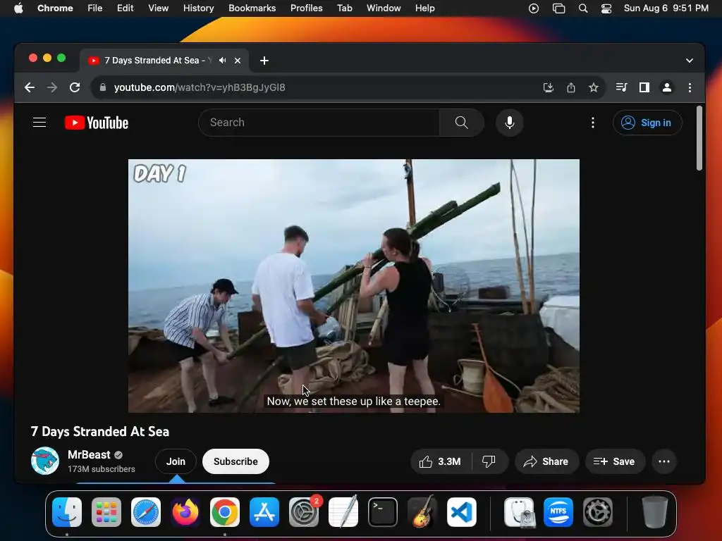Image resolution: width=722 pixels, height=541 pixels.
Task: Open more actions ellipsis button
Action: 664,461
